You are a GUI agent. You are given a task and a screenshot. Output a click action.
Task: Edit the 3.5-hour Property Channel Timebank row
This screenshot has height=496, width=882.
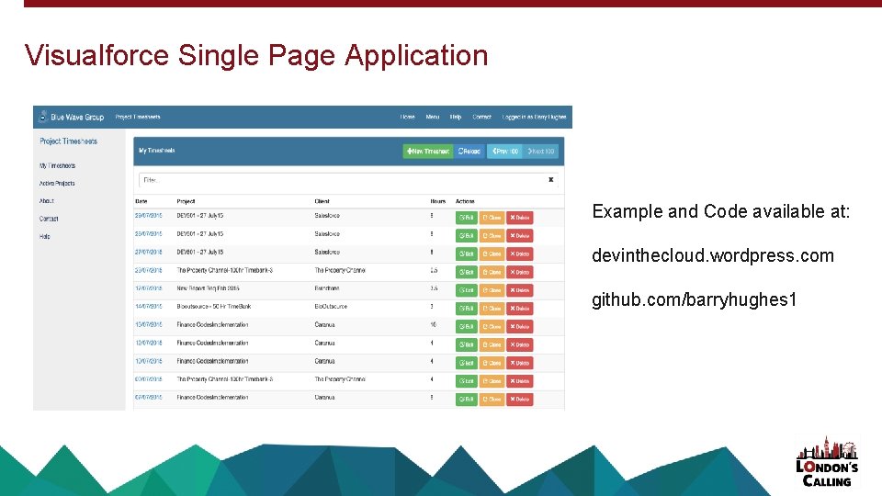coord(467,272)
